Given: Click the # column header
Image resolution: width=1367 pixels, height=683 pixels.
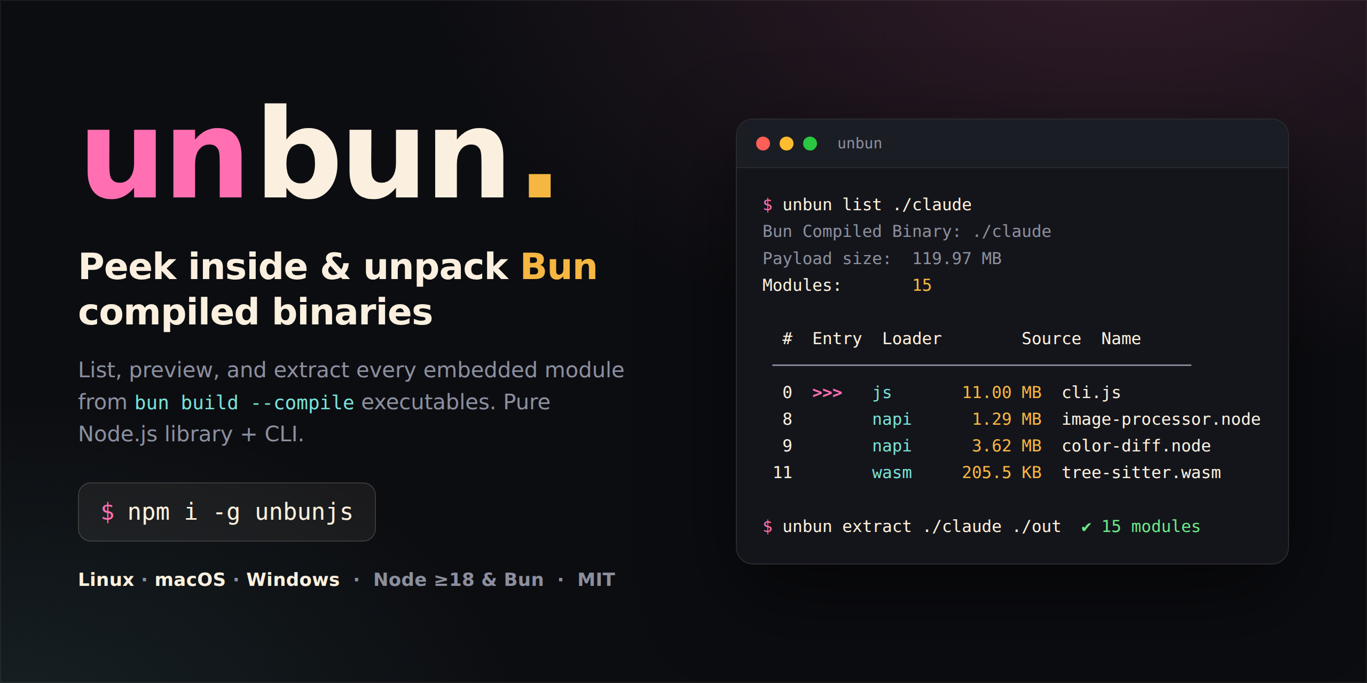Looking at the screenshot, I should (787, 339).
